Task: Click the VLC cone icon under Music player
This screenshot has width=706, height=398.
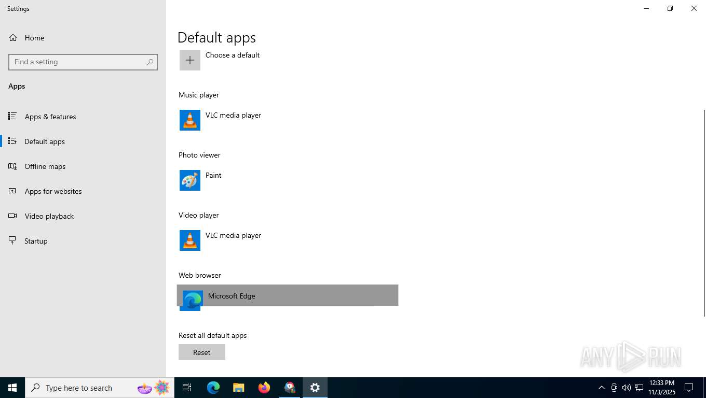Action: tap(190, 120)
